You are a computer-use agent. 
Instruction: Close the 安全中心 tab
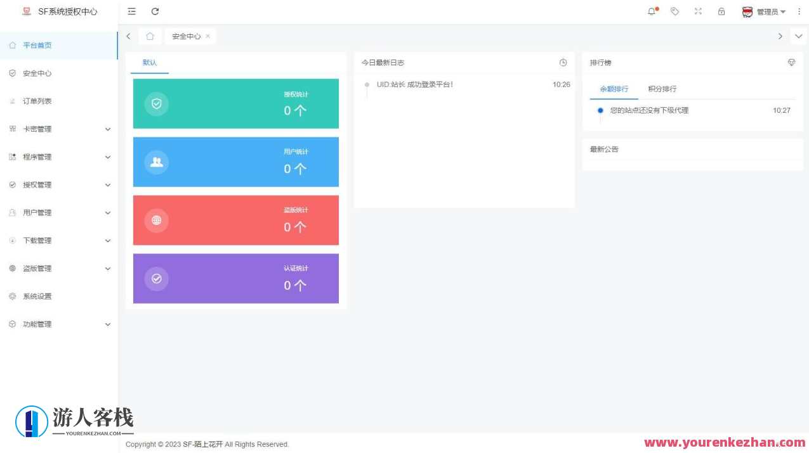(x=207, y=36)
